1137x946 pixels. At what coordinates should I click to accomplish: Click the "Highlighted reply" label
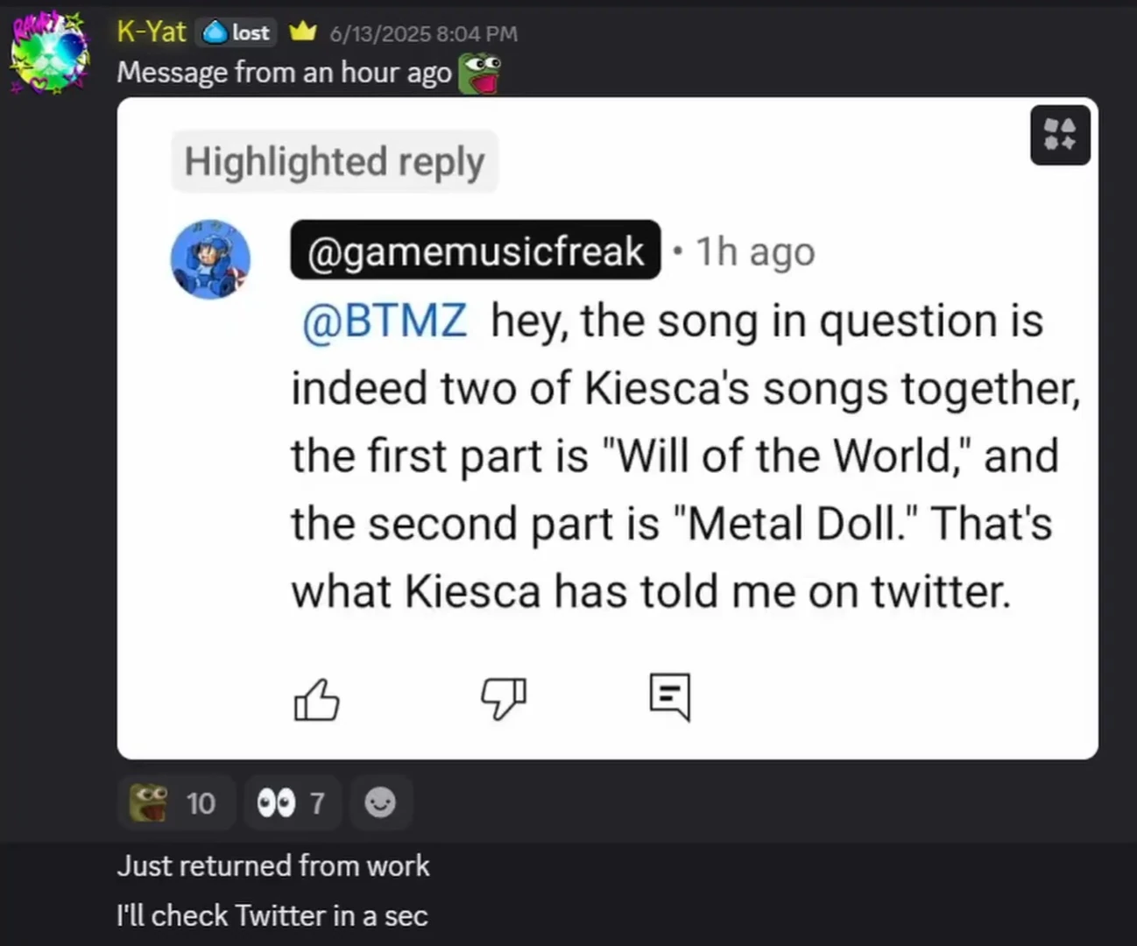coord(334,162)
